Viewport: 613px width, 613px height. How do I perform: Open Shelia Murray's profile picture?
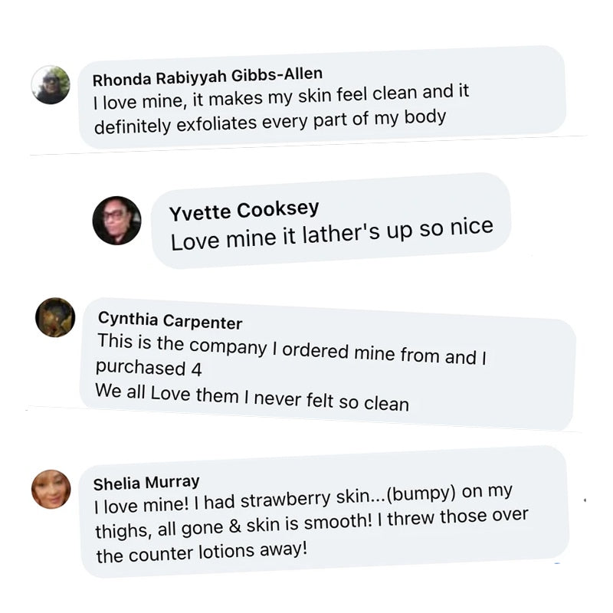[x=51, y=489]
